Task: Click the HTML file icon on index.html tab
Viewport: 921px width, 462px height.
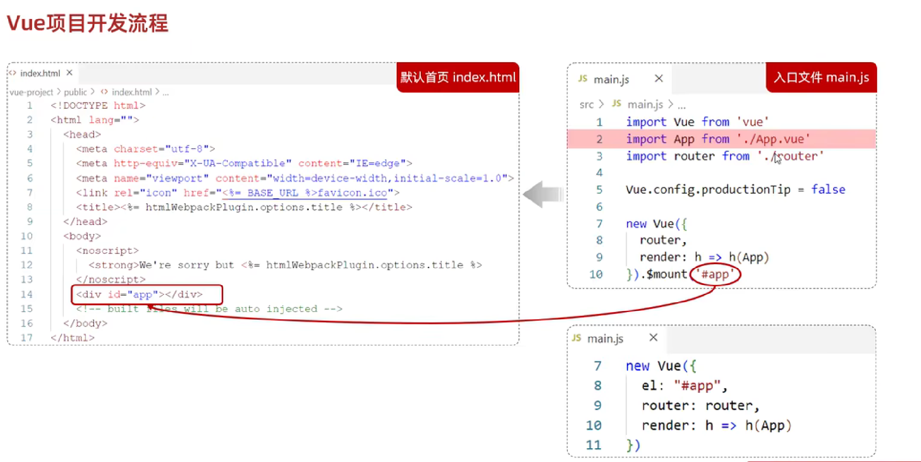Action: click(x=13, y=73)
